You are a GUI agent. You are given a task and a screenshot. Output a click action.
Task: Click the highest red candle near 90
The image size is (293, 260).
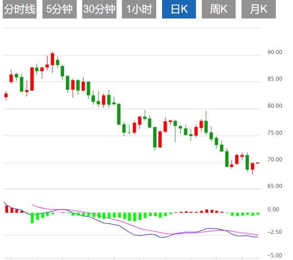click(52, 59)
